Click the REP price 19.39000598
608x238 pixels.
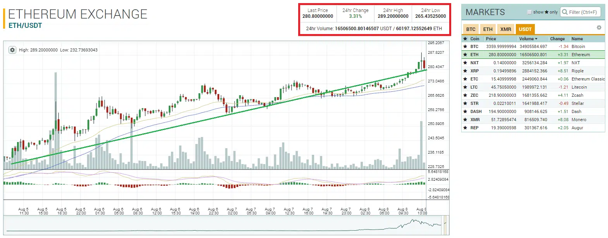coord(503,128)
